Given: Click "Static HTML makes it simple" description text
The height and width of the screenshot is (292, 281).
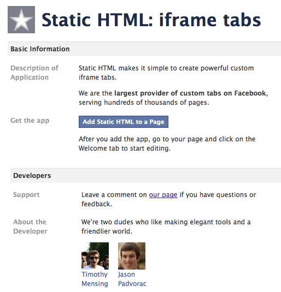Looking at the screenshot, I should 166,73.
